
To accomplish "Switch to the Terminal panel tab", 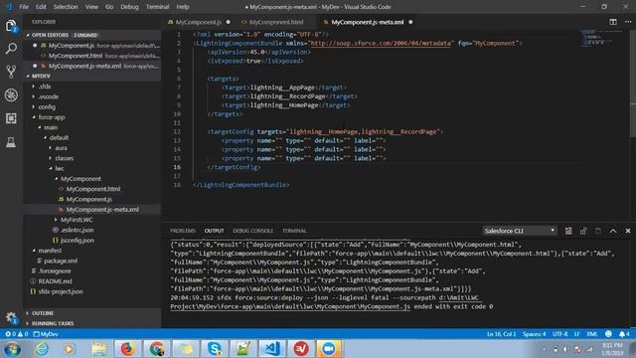I will point(294,231).
